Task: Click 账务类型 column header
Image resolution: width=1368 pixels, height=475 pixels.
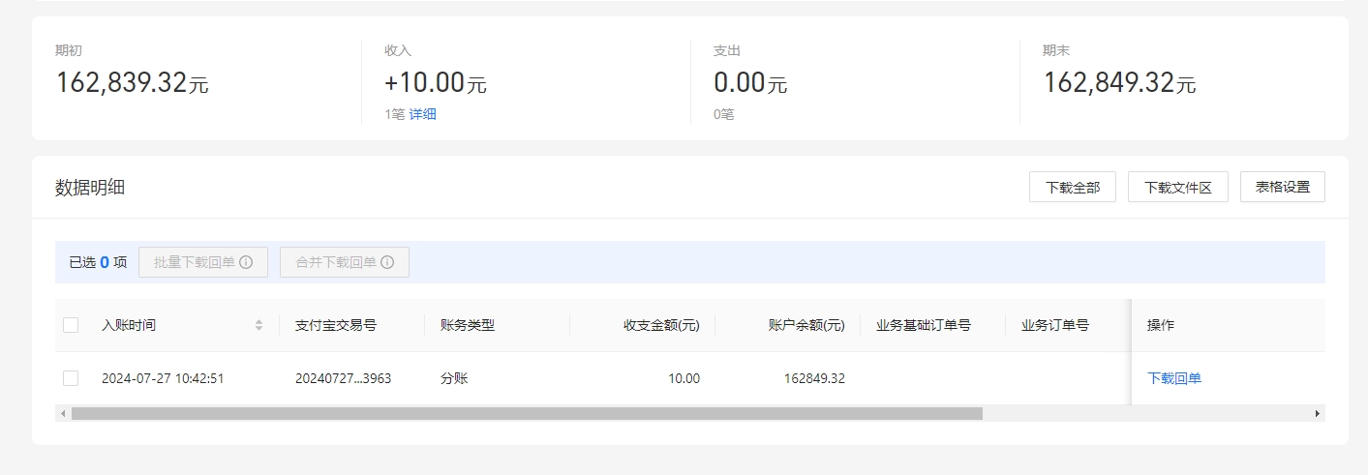Action: pyautogui.click(x=468, y=325)
